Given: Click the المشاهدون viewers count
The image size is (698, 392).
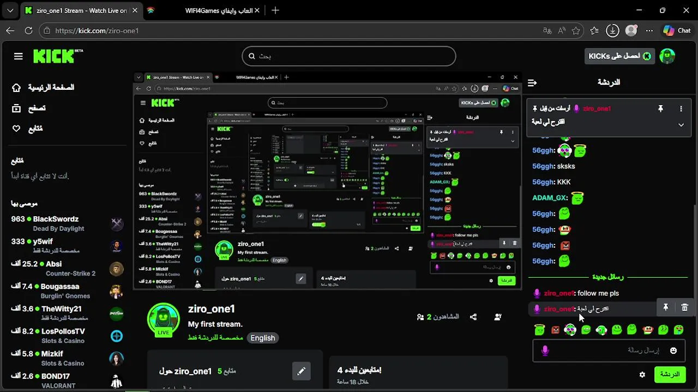Looking at the screenshot, I should pos(438,317).
